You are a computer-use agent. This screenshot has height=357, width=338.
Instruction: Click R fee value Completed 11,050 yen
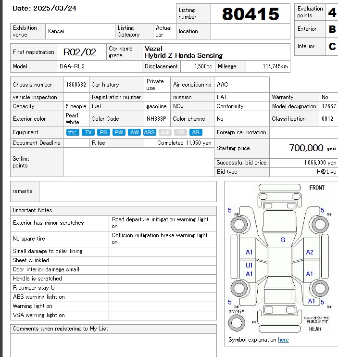pos(184,143)
